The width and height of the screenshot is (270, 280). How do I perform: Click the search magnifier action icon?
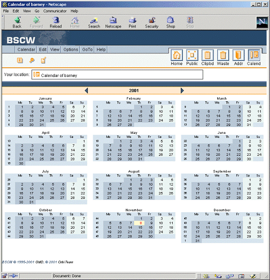pos(32,60)
